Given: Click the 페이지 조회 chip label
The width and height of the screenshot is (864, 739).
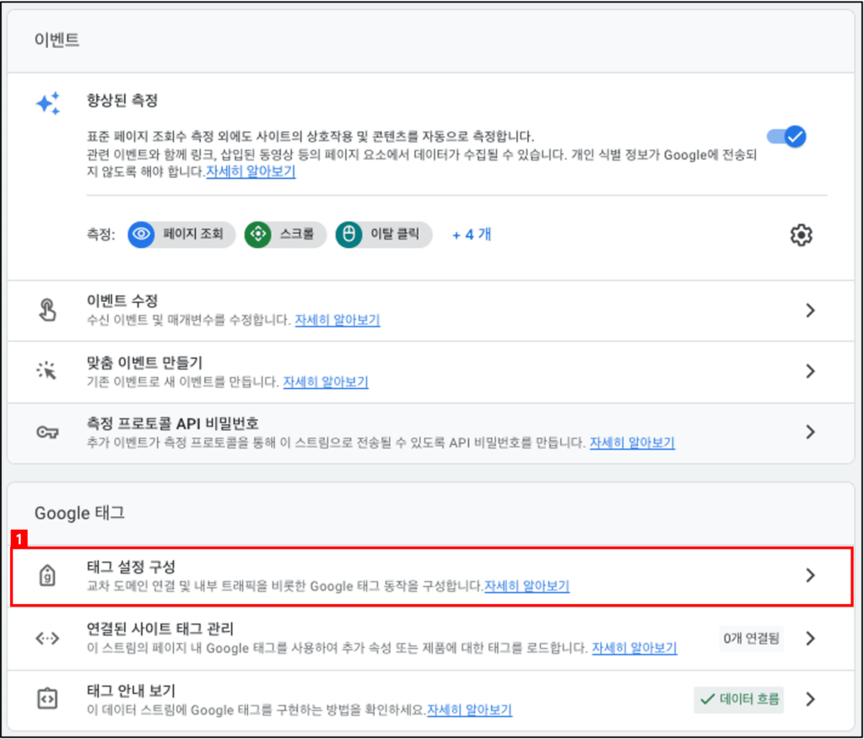Looking at the screenshot, I should (193, 234).
